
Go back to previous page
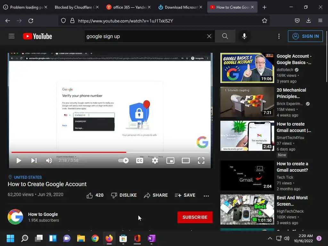8,21
